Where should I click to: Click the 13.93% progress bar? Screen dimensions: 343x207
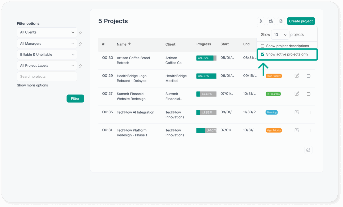[206, 112]
